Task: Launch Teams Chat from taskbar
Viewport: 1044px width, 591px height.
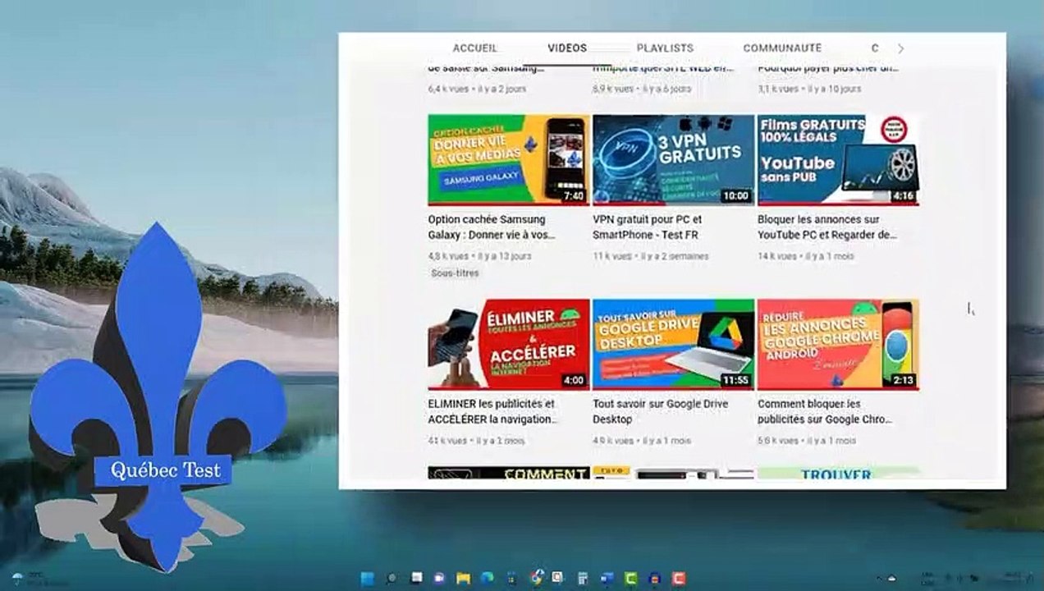Action: 439,578
